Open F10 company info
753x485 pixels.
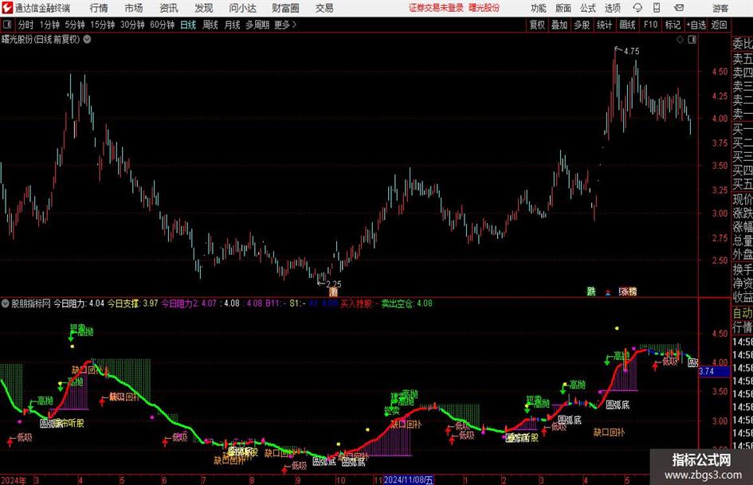[x=650, y=25]
